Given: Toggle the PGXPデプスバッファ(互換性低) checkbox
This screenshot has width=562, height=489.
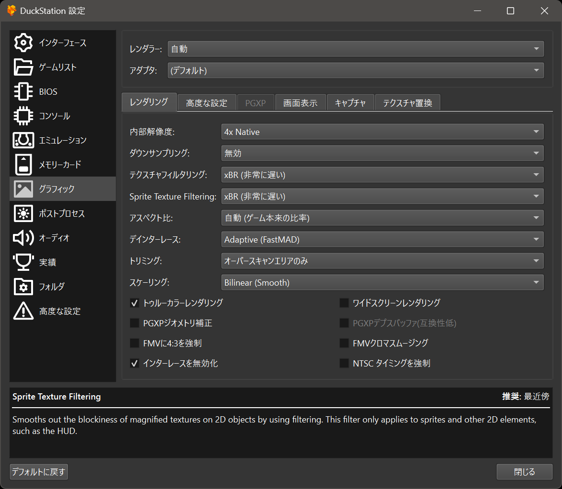Looking at the screenshot, I should (344, 323).
